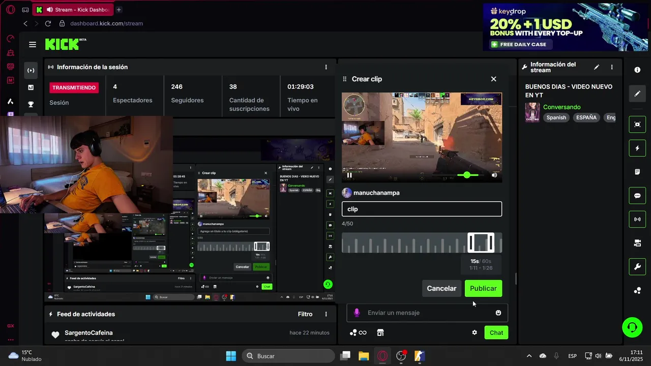Open File Explorer from taskbar
This screenshot has width=651, height=366.
[x=364, y=356]
